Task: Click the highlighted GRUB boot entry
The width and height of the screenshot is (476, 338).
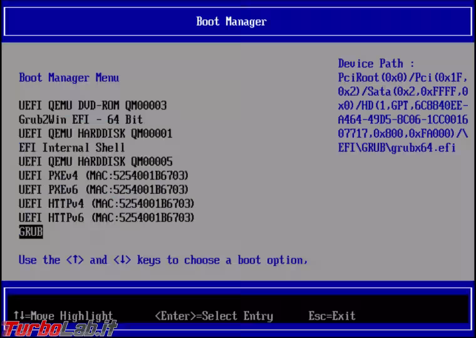Action: (x=31, y=232)
